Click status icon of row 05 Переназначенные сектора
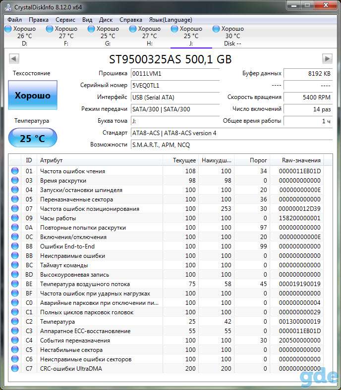 pos(15,199)
